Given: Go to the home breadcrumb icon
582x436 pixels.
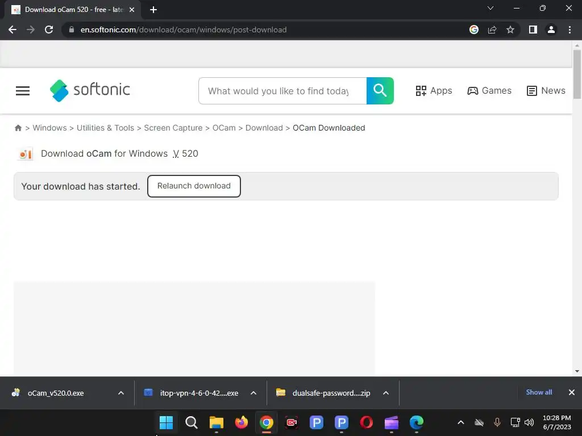Looking at the screenshot, I should click(x=18, y=128).
